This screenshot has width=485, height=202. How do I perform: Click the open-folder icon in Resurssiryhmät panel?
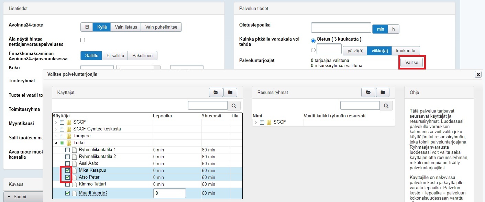[x=368, y=92]
